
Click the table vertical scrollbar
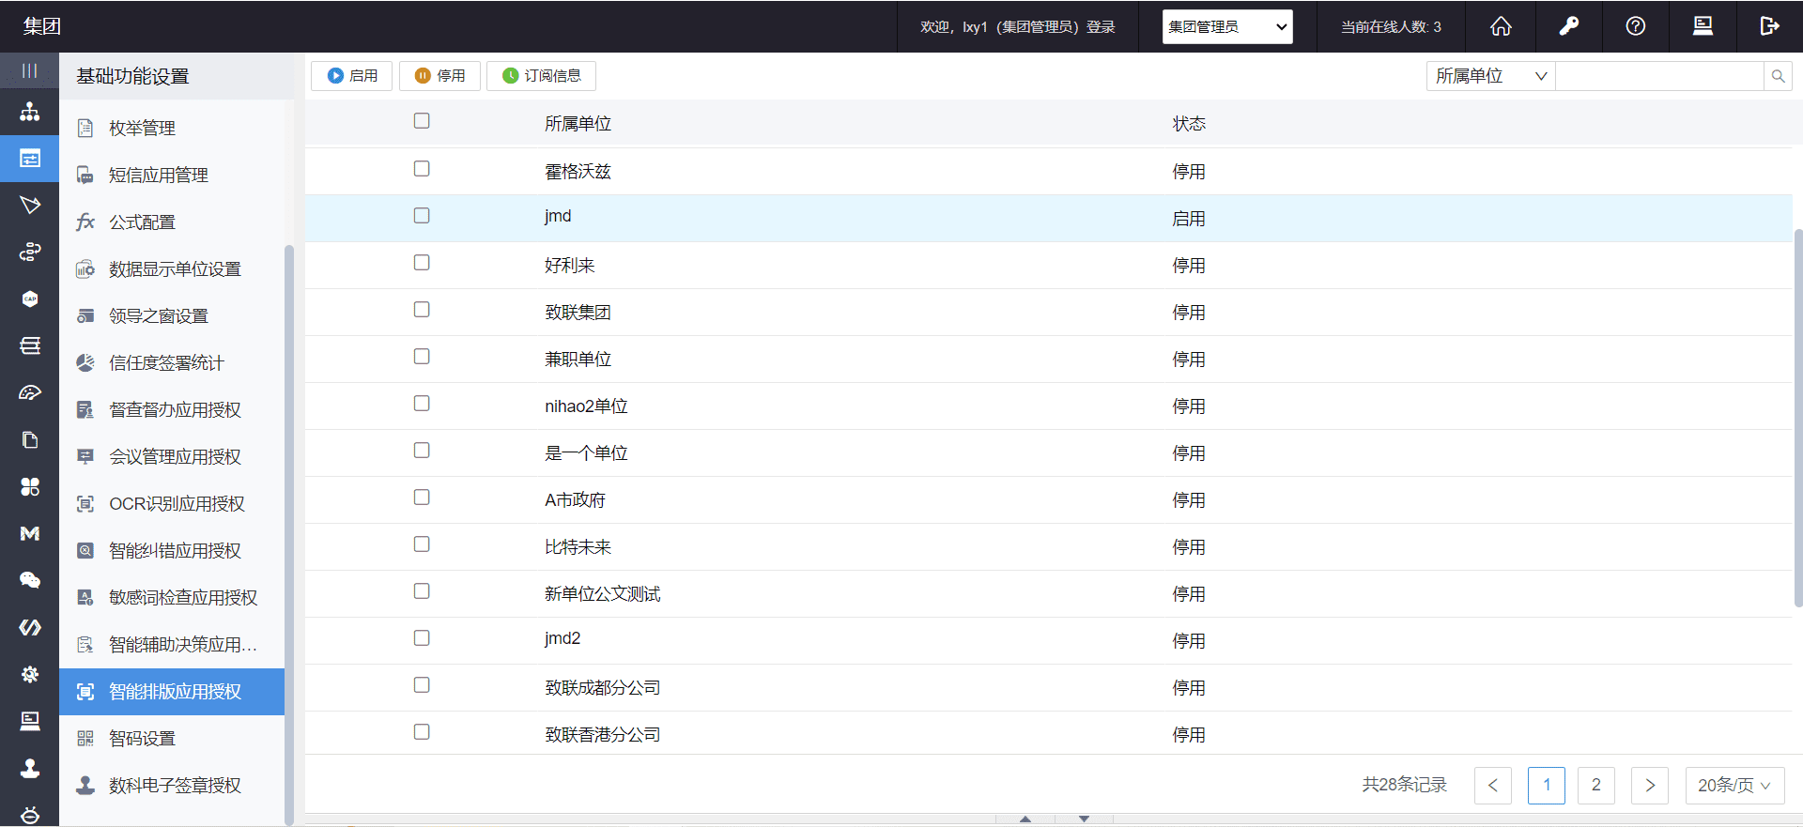(x=1797, y=418)
